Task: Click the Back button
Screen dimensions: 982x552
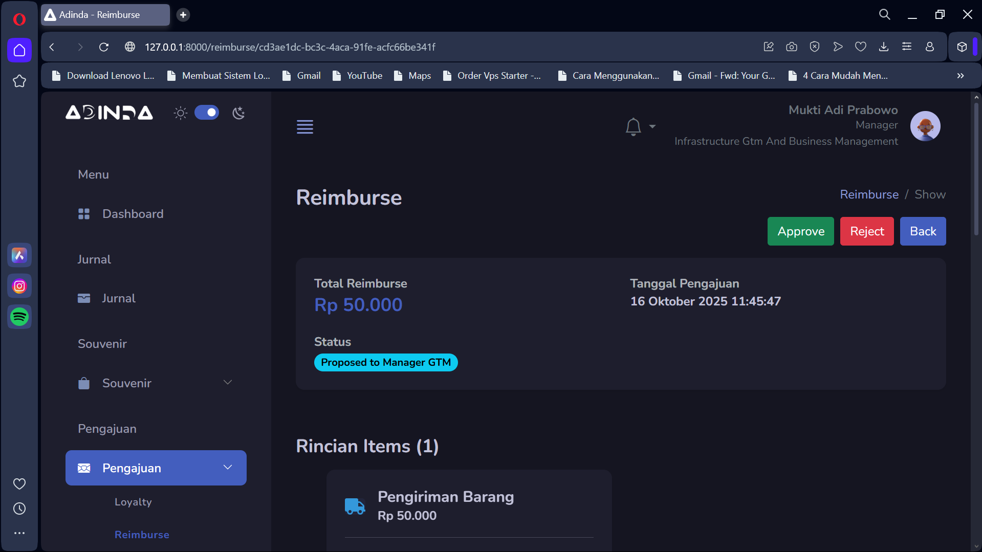Action: [923, 231]
